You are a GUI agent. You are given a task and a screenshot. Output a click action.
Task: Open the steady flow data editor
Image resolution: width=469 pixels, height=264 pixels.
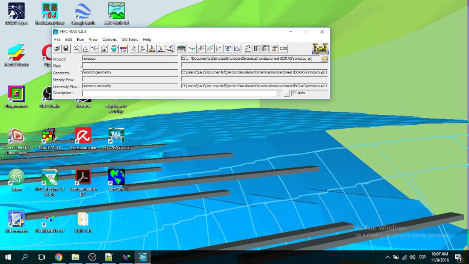click(85, 48)
